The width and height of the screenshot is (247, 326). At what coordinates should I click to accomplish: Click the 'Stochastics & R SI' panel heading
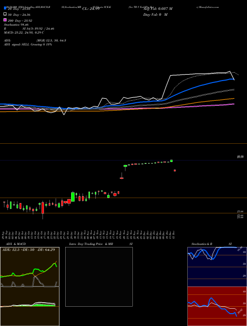coord(211,244)
